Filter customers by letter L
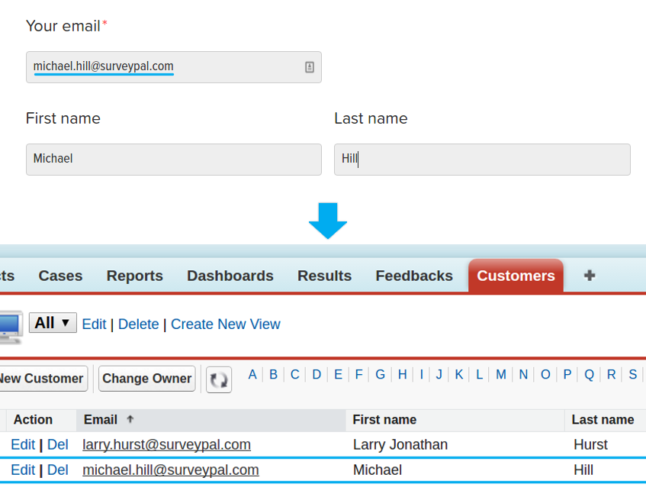646x497 pixels. pos(479,375)
